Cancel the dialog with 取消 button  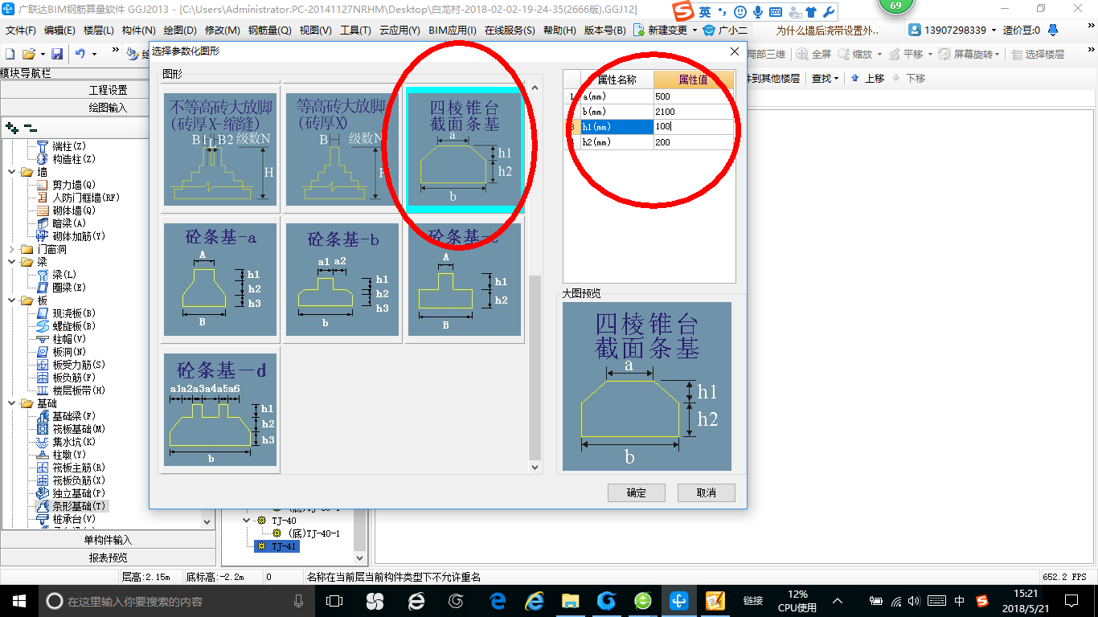pyautogui.click(x=706, y=492)
